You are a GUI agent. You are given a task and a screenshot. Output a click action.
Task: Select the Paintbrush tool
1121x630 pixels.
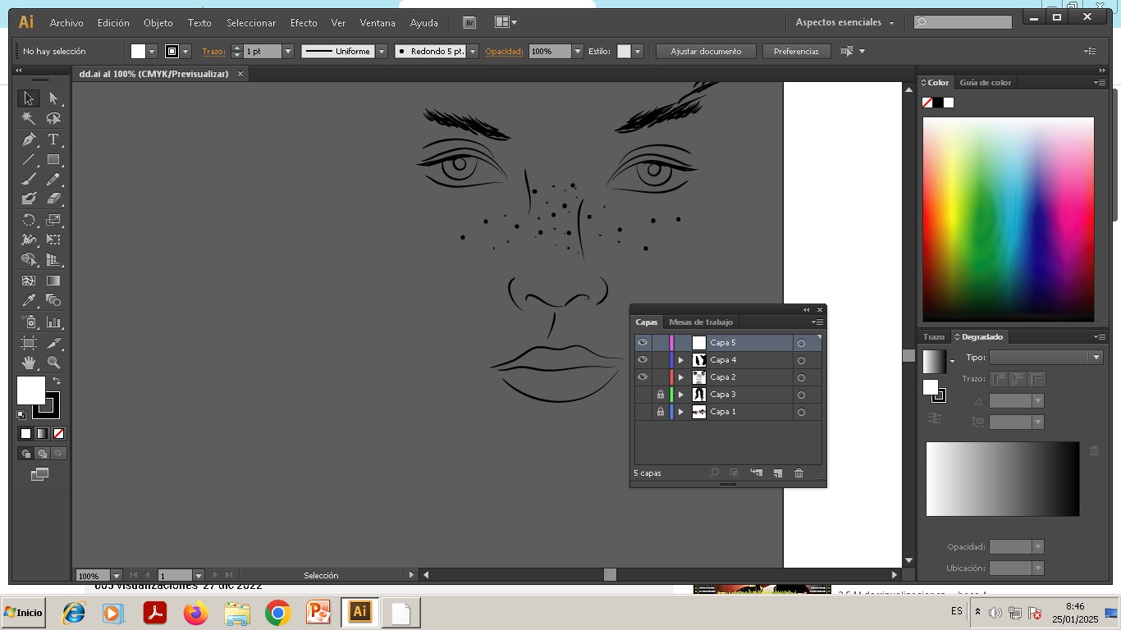tap(29, 179)
